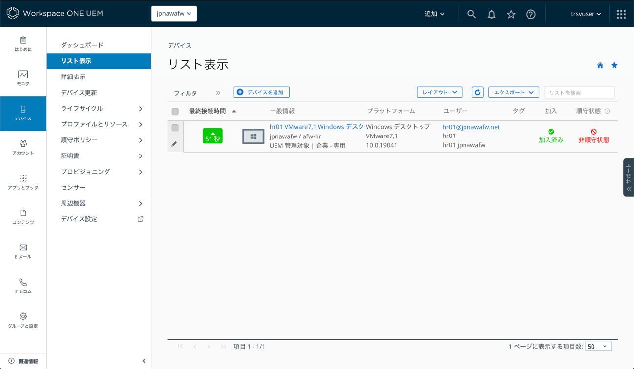Open the エクスポート dropdown
The width and height of the screenshot is (634, 369).
[x=514, y=92]
